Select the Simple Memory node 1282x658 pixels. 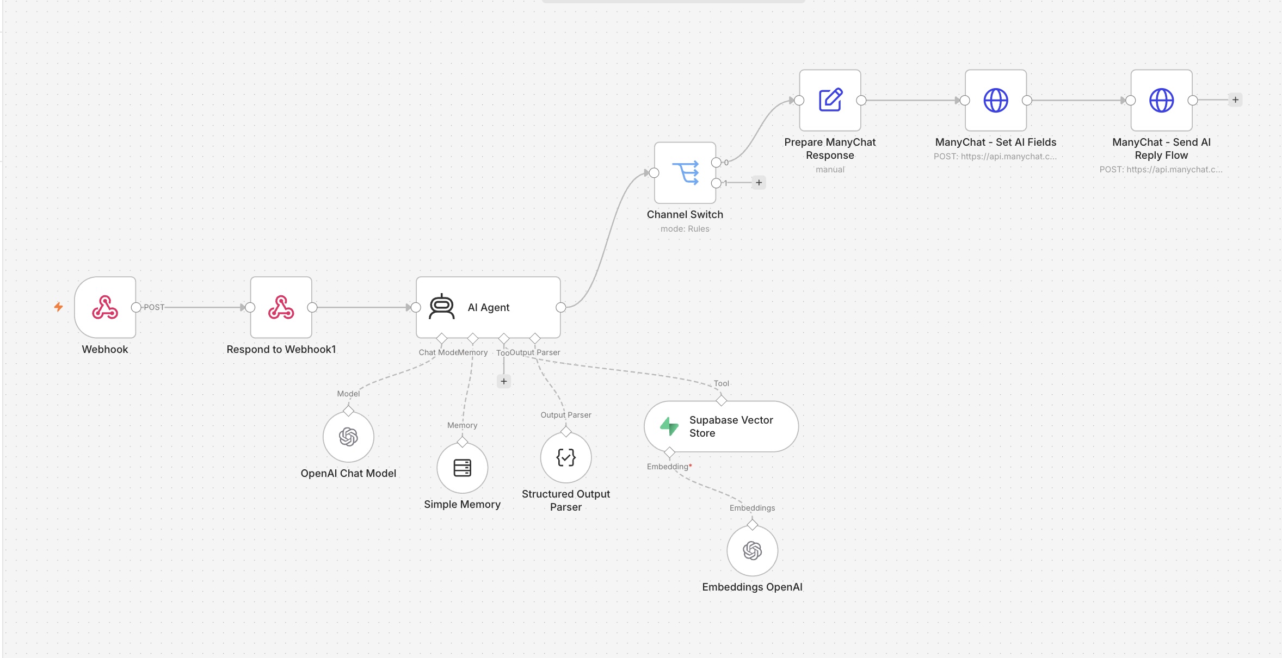463,468
